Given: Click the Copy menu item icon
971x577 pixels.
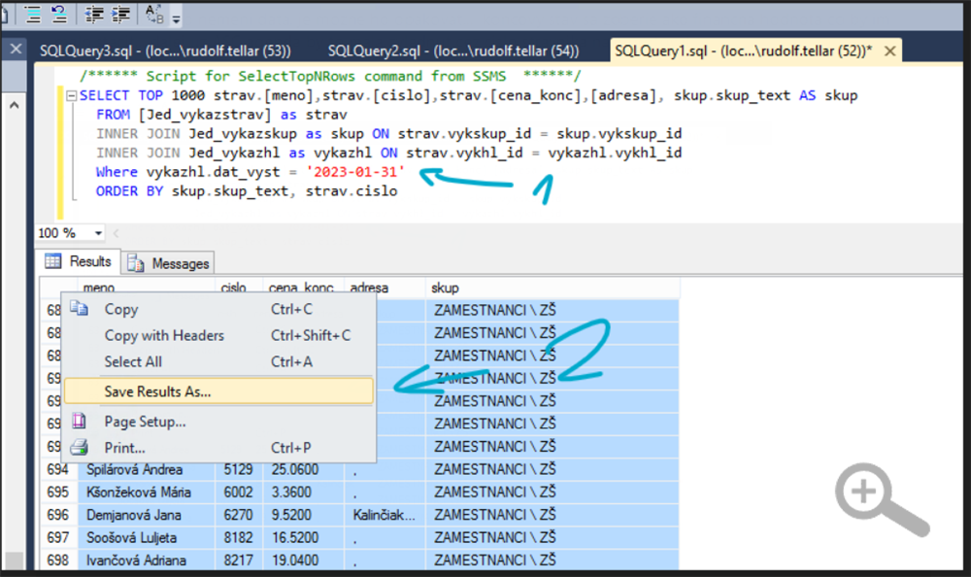Looking at the screenshot, I should [80, 308].
